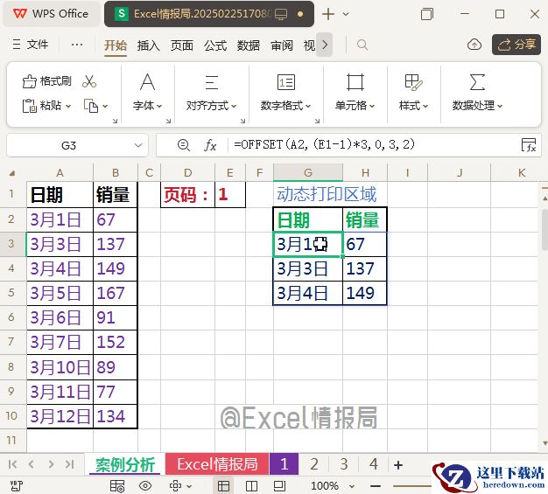The image size is (548, 494).
Task: Expand the Paste (粘贴) dropdown arrow
Action: [x=68, y=106]
